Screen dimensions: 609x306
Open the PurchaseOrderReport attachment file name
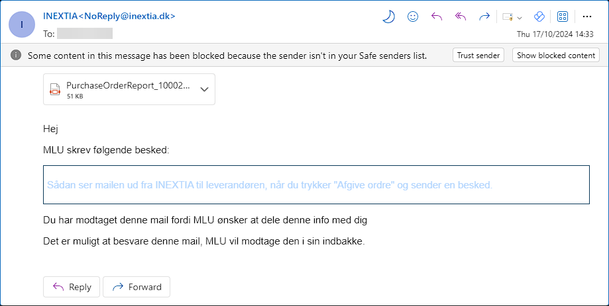click(x=128, y=86)
